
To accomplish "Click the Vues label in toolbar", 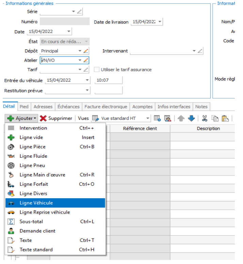I will [83, 118].
